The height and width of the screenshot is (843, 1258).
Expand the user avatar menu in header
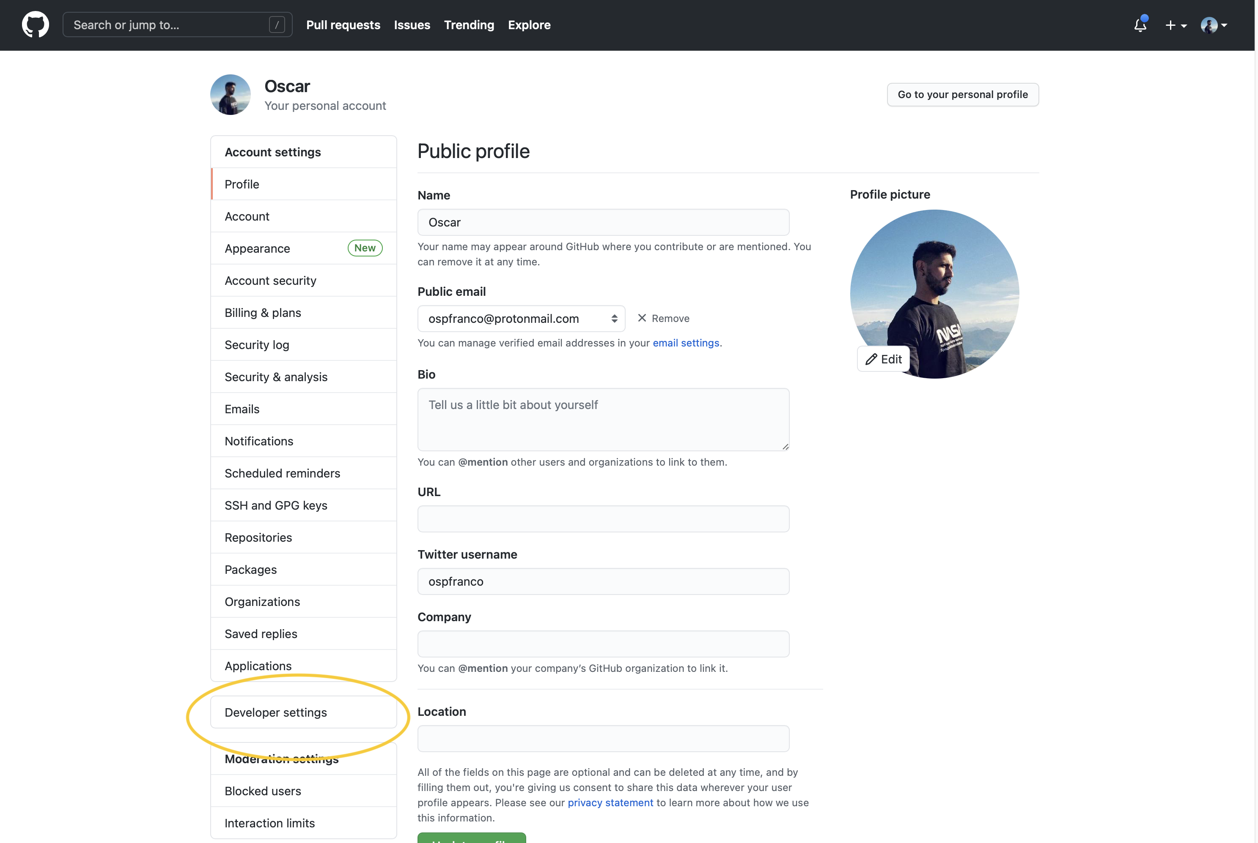[x=1214, y=25]
